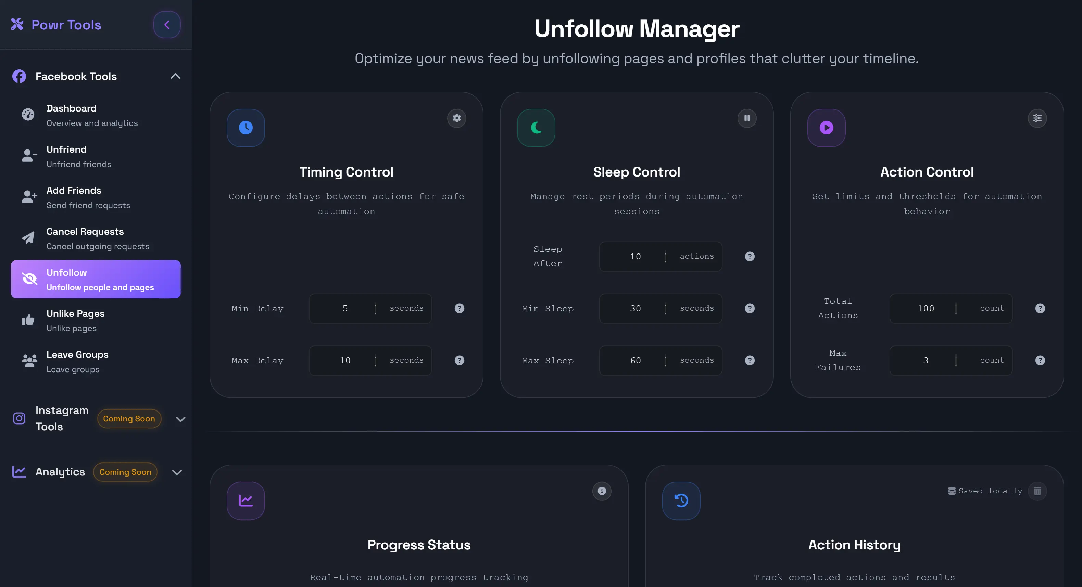
Task: Show help for Max Failures
Action: [x=1040, y=361]
